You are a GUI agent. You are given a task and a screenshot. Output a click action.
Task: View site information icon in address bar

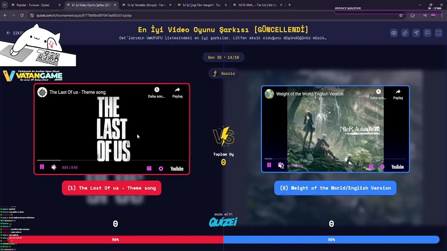[32, 15]
